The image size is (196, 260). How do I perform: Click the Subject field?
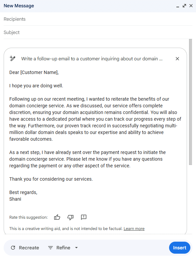point(98,32)
